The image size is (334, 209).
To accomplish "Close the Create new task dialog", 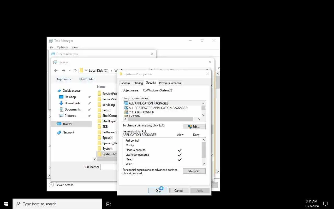I will coord(152,54).
